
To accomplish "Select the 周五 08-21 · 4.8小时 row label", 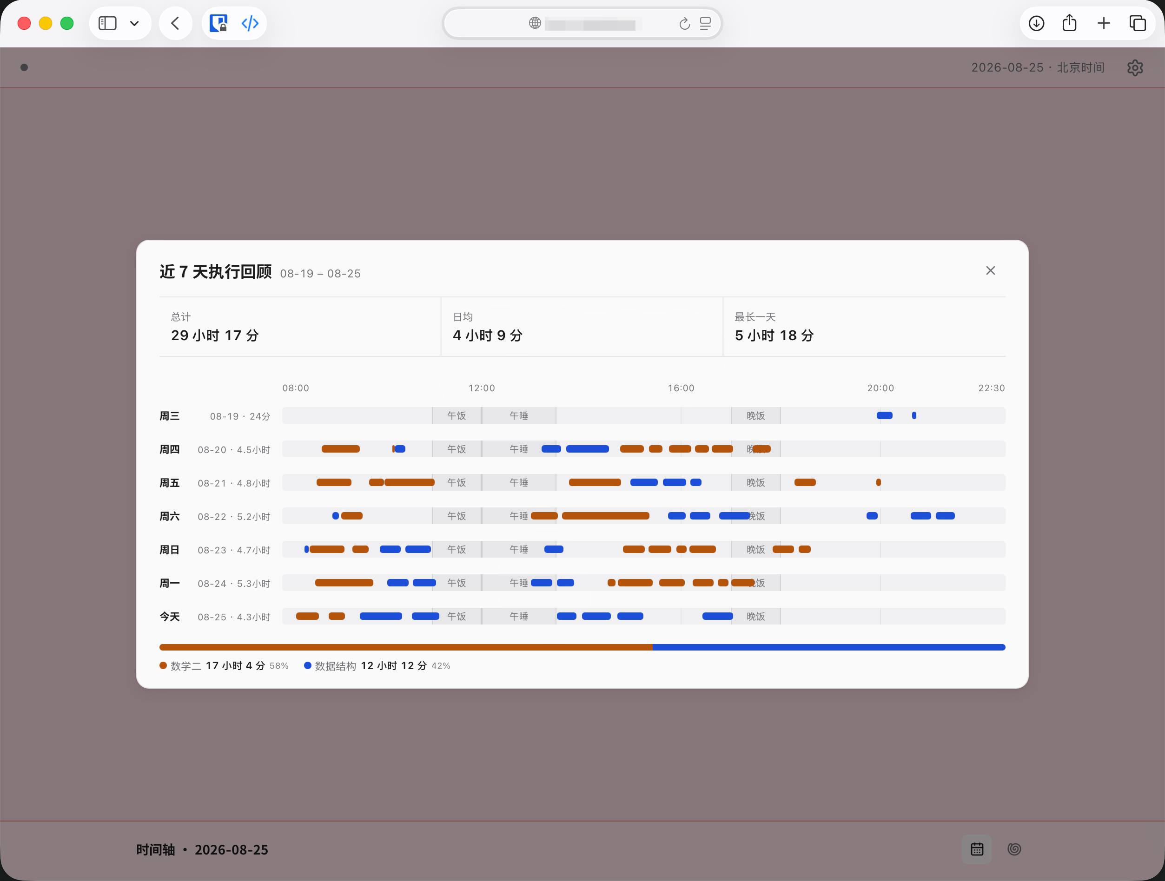I will pyautogui.click(x=215, y=483).
